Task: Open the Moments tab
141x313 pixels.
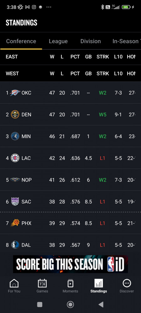Action: pos(70,286)
